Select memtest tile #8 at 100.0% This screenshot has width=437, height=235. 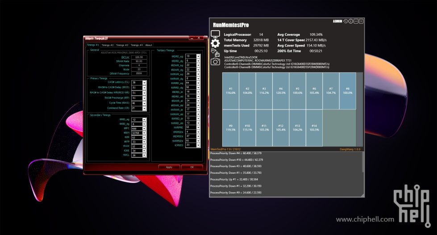348,91
